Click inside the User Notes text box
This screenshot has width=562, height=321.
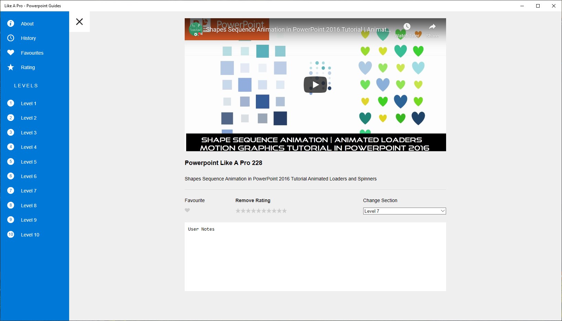tap(315, 257)
